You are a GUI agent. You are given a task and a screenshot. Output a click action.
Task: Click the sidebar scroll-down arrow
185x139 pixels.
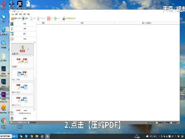click(x=35, y=110)
